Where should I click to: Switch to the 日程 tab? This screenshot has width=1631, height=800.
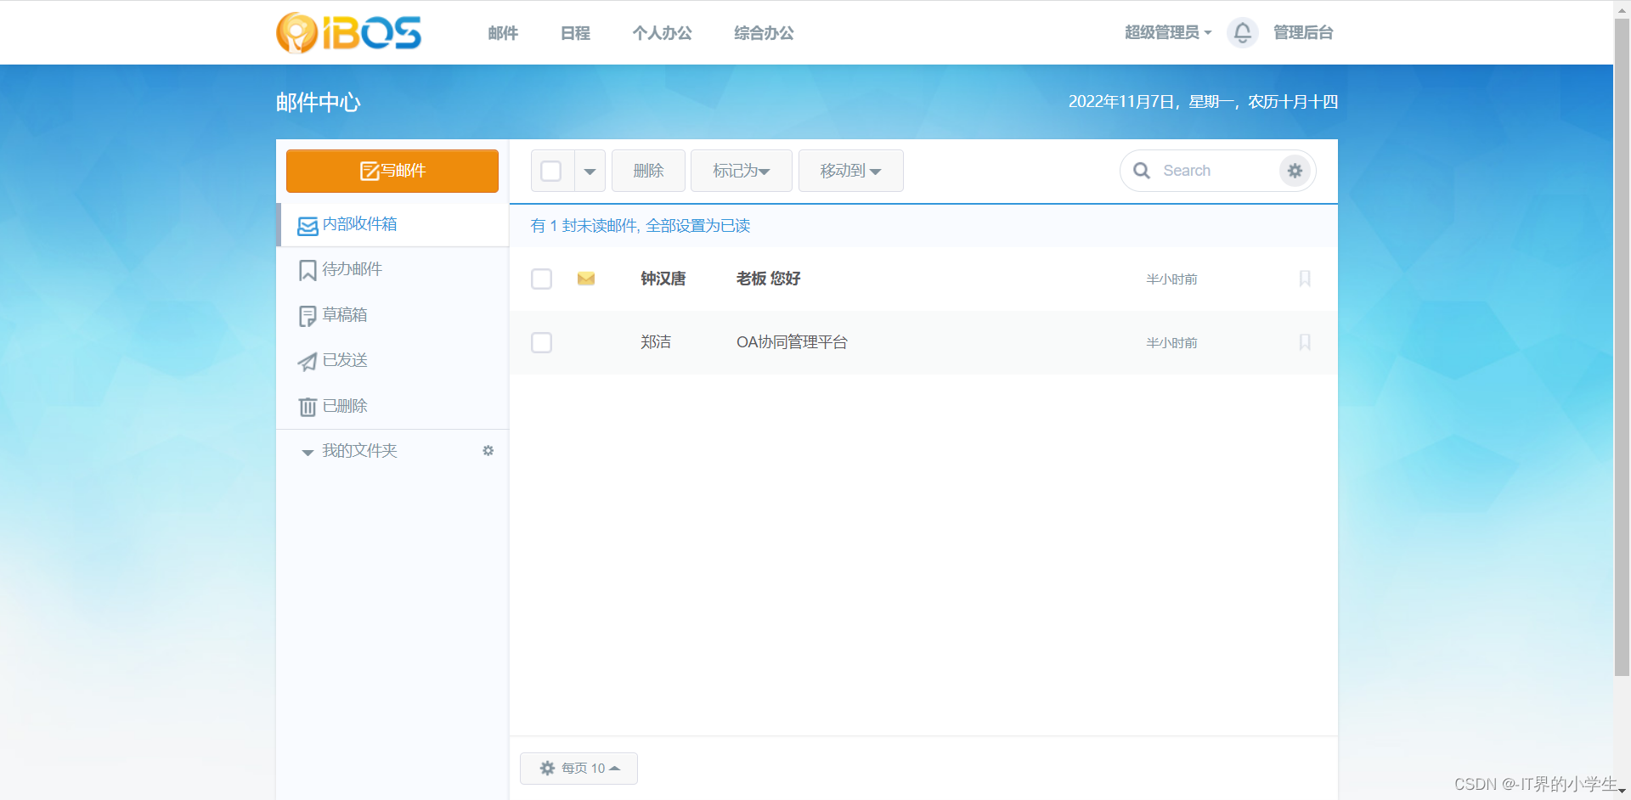coord(574,32)
